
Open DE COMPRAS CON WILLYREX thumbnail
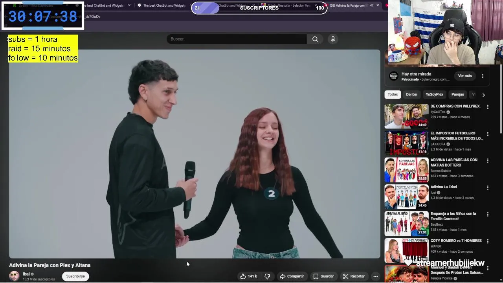(x=406, y=116)
